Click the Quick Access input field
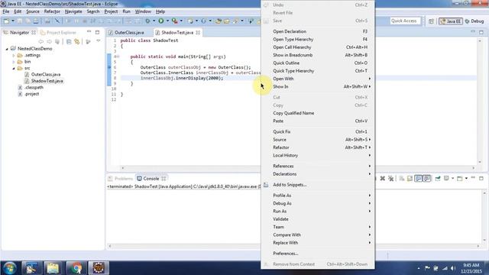489x275 pixels. pos(405,21)
